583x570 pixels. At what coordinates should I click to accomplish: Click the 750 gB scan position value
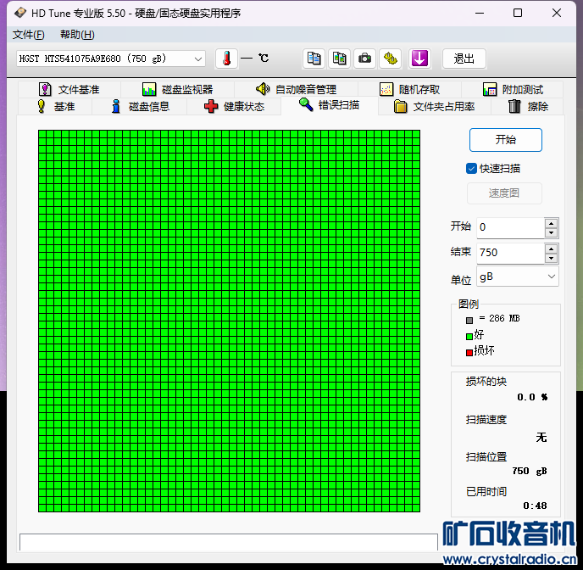[x=530, y=471]
